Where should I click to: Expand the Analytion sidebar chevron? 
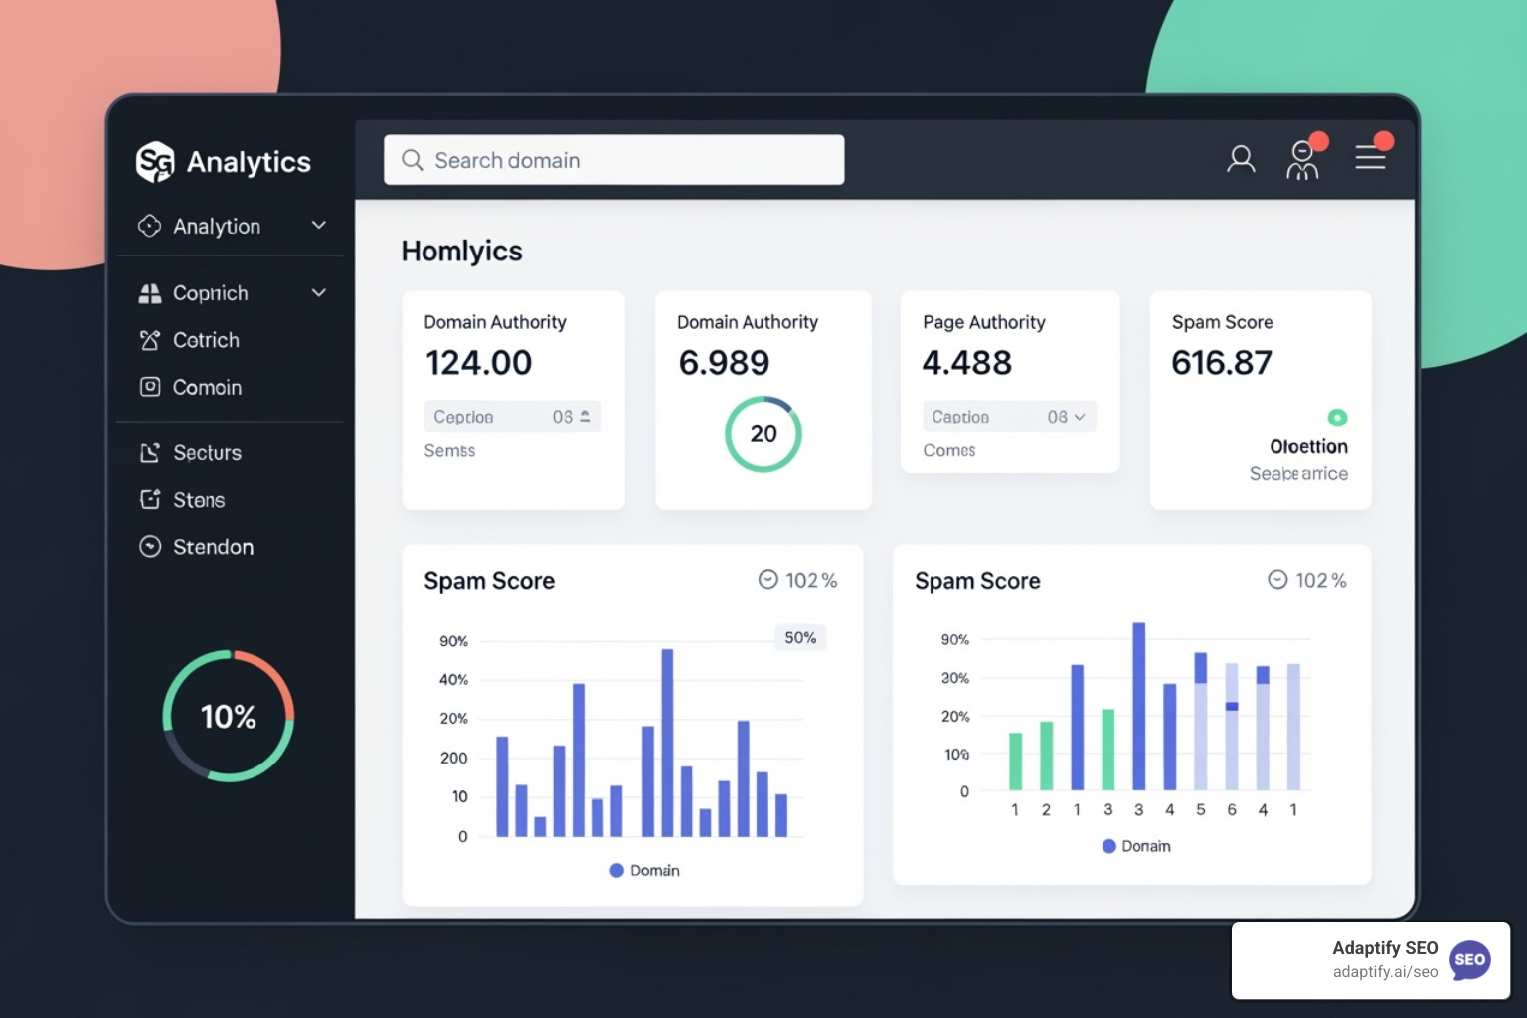[x=319, y=226]
